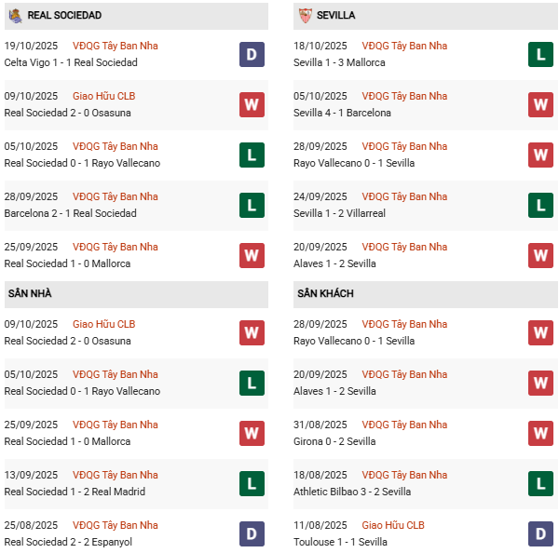Click the Real Sociedad club crest icon
The width and height of the screenshot is (559, 553).
(15, 16)
